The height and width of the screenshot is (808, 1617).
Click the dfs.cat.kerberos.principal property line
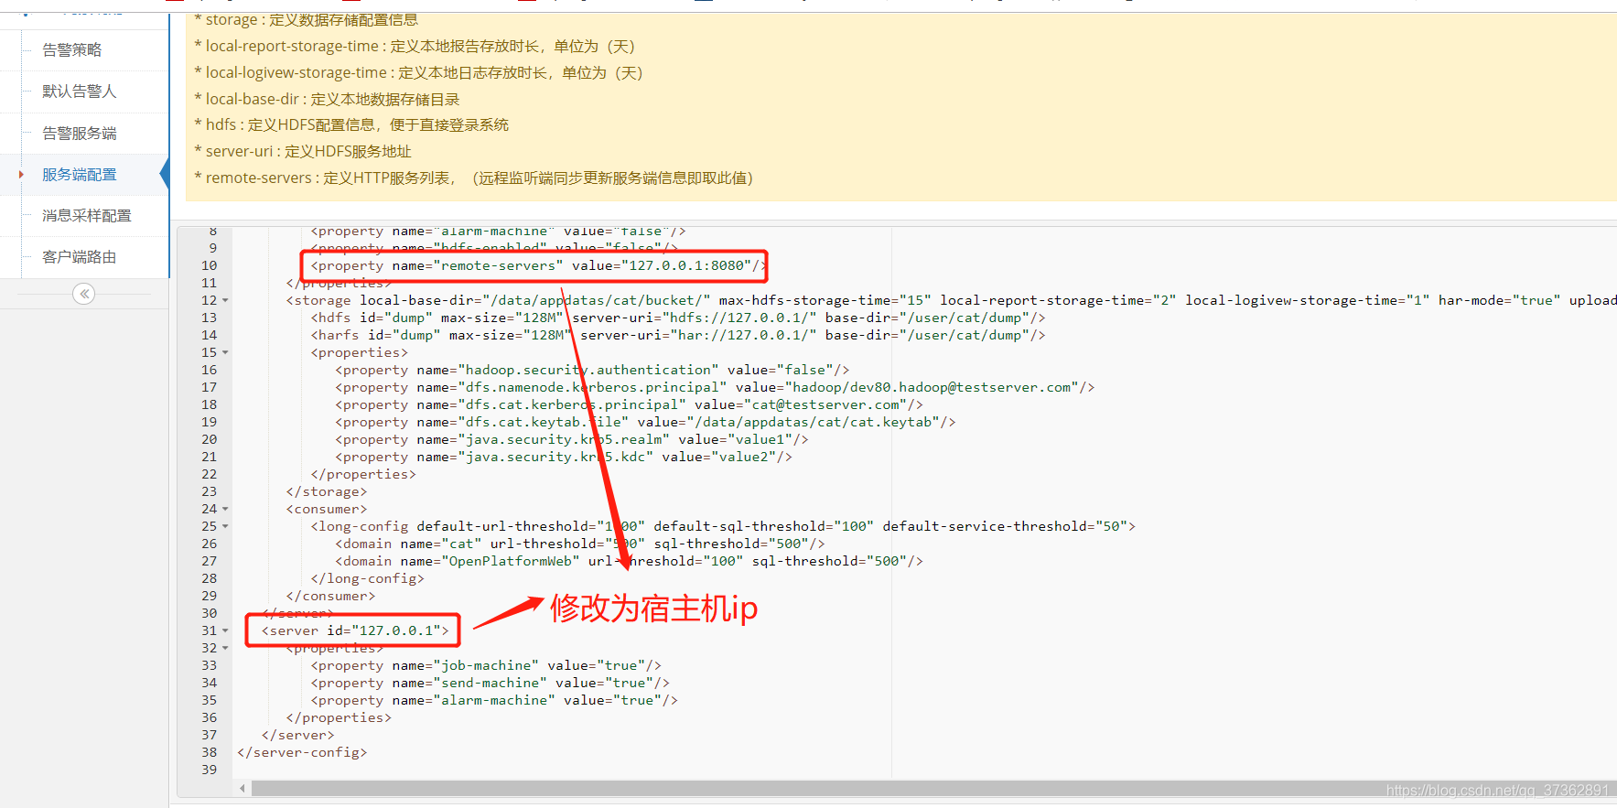click(628, 404)
